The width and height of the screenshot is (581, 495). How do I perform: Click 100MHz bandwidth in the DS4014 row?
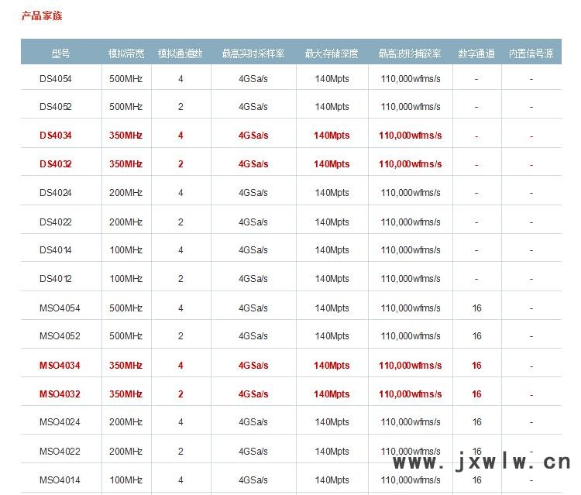tap(126, 250)
